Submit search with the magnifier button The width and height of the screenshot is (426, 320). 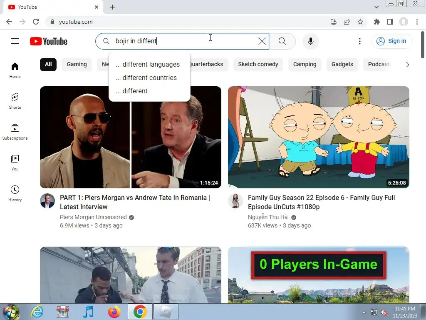click(282, 41)
